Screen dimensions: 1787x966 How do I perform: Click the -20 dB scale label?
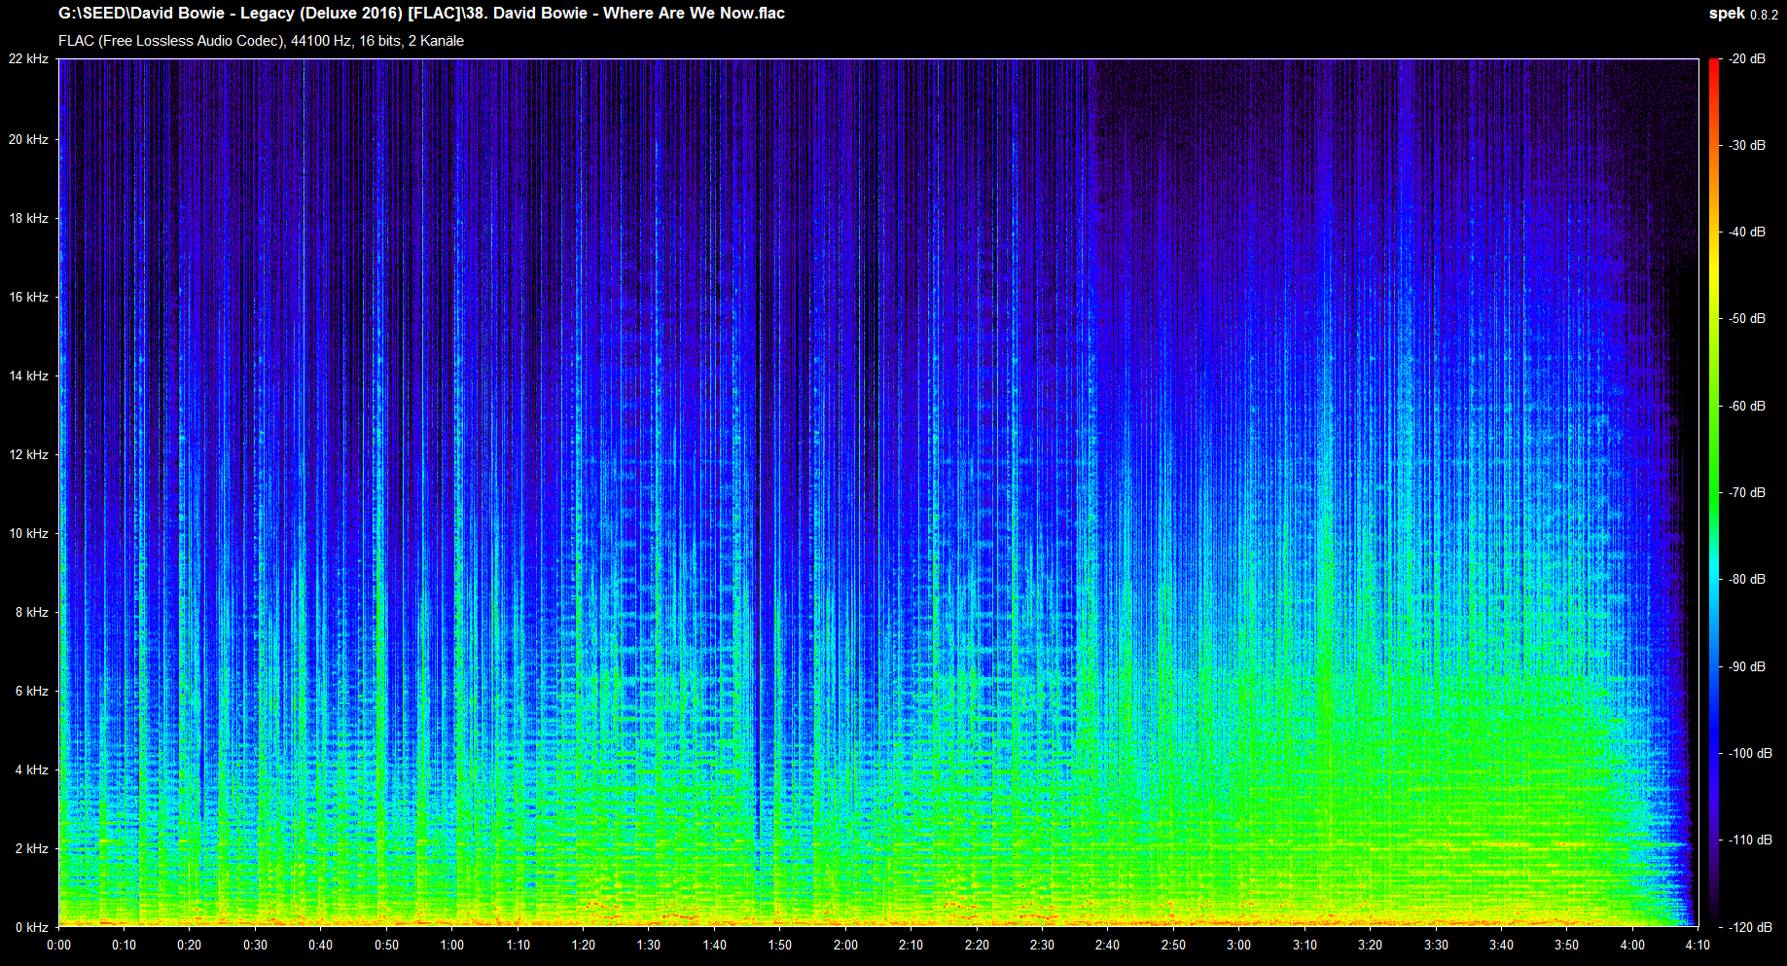click(x=1746, y=59)
